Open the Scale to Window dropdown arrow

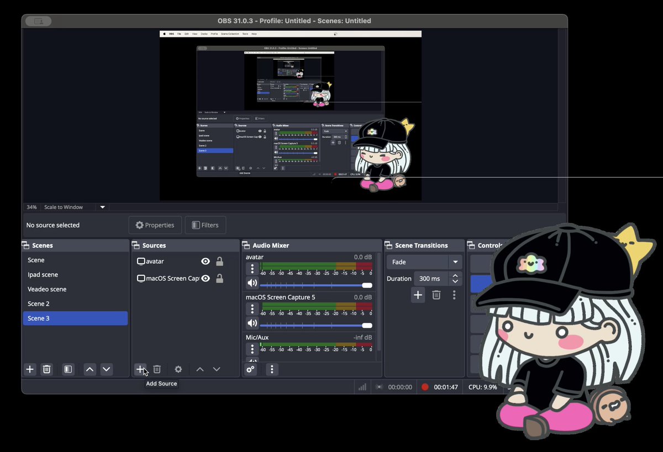tap(102, 207)
